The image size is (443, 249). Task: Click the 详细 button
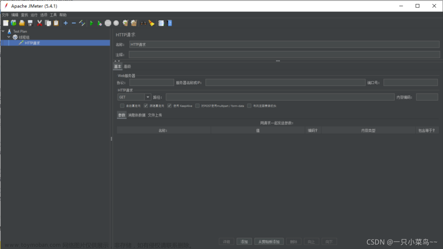tap(226, 242)
